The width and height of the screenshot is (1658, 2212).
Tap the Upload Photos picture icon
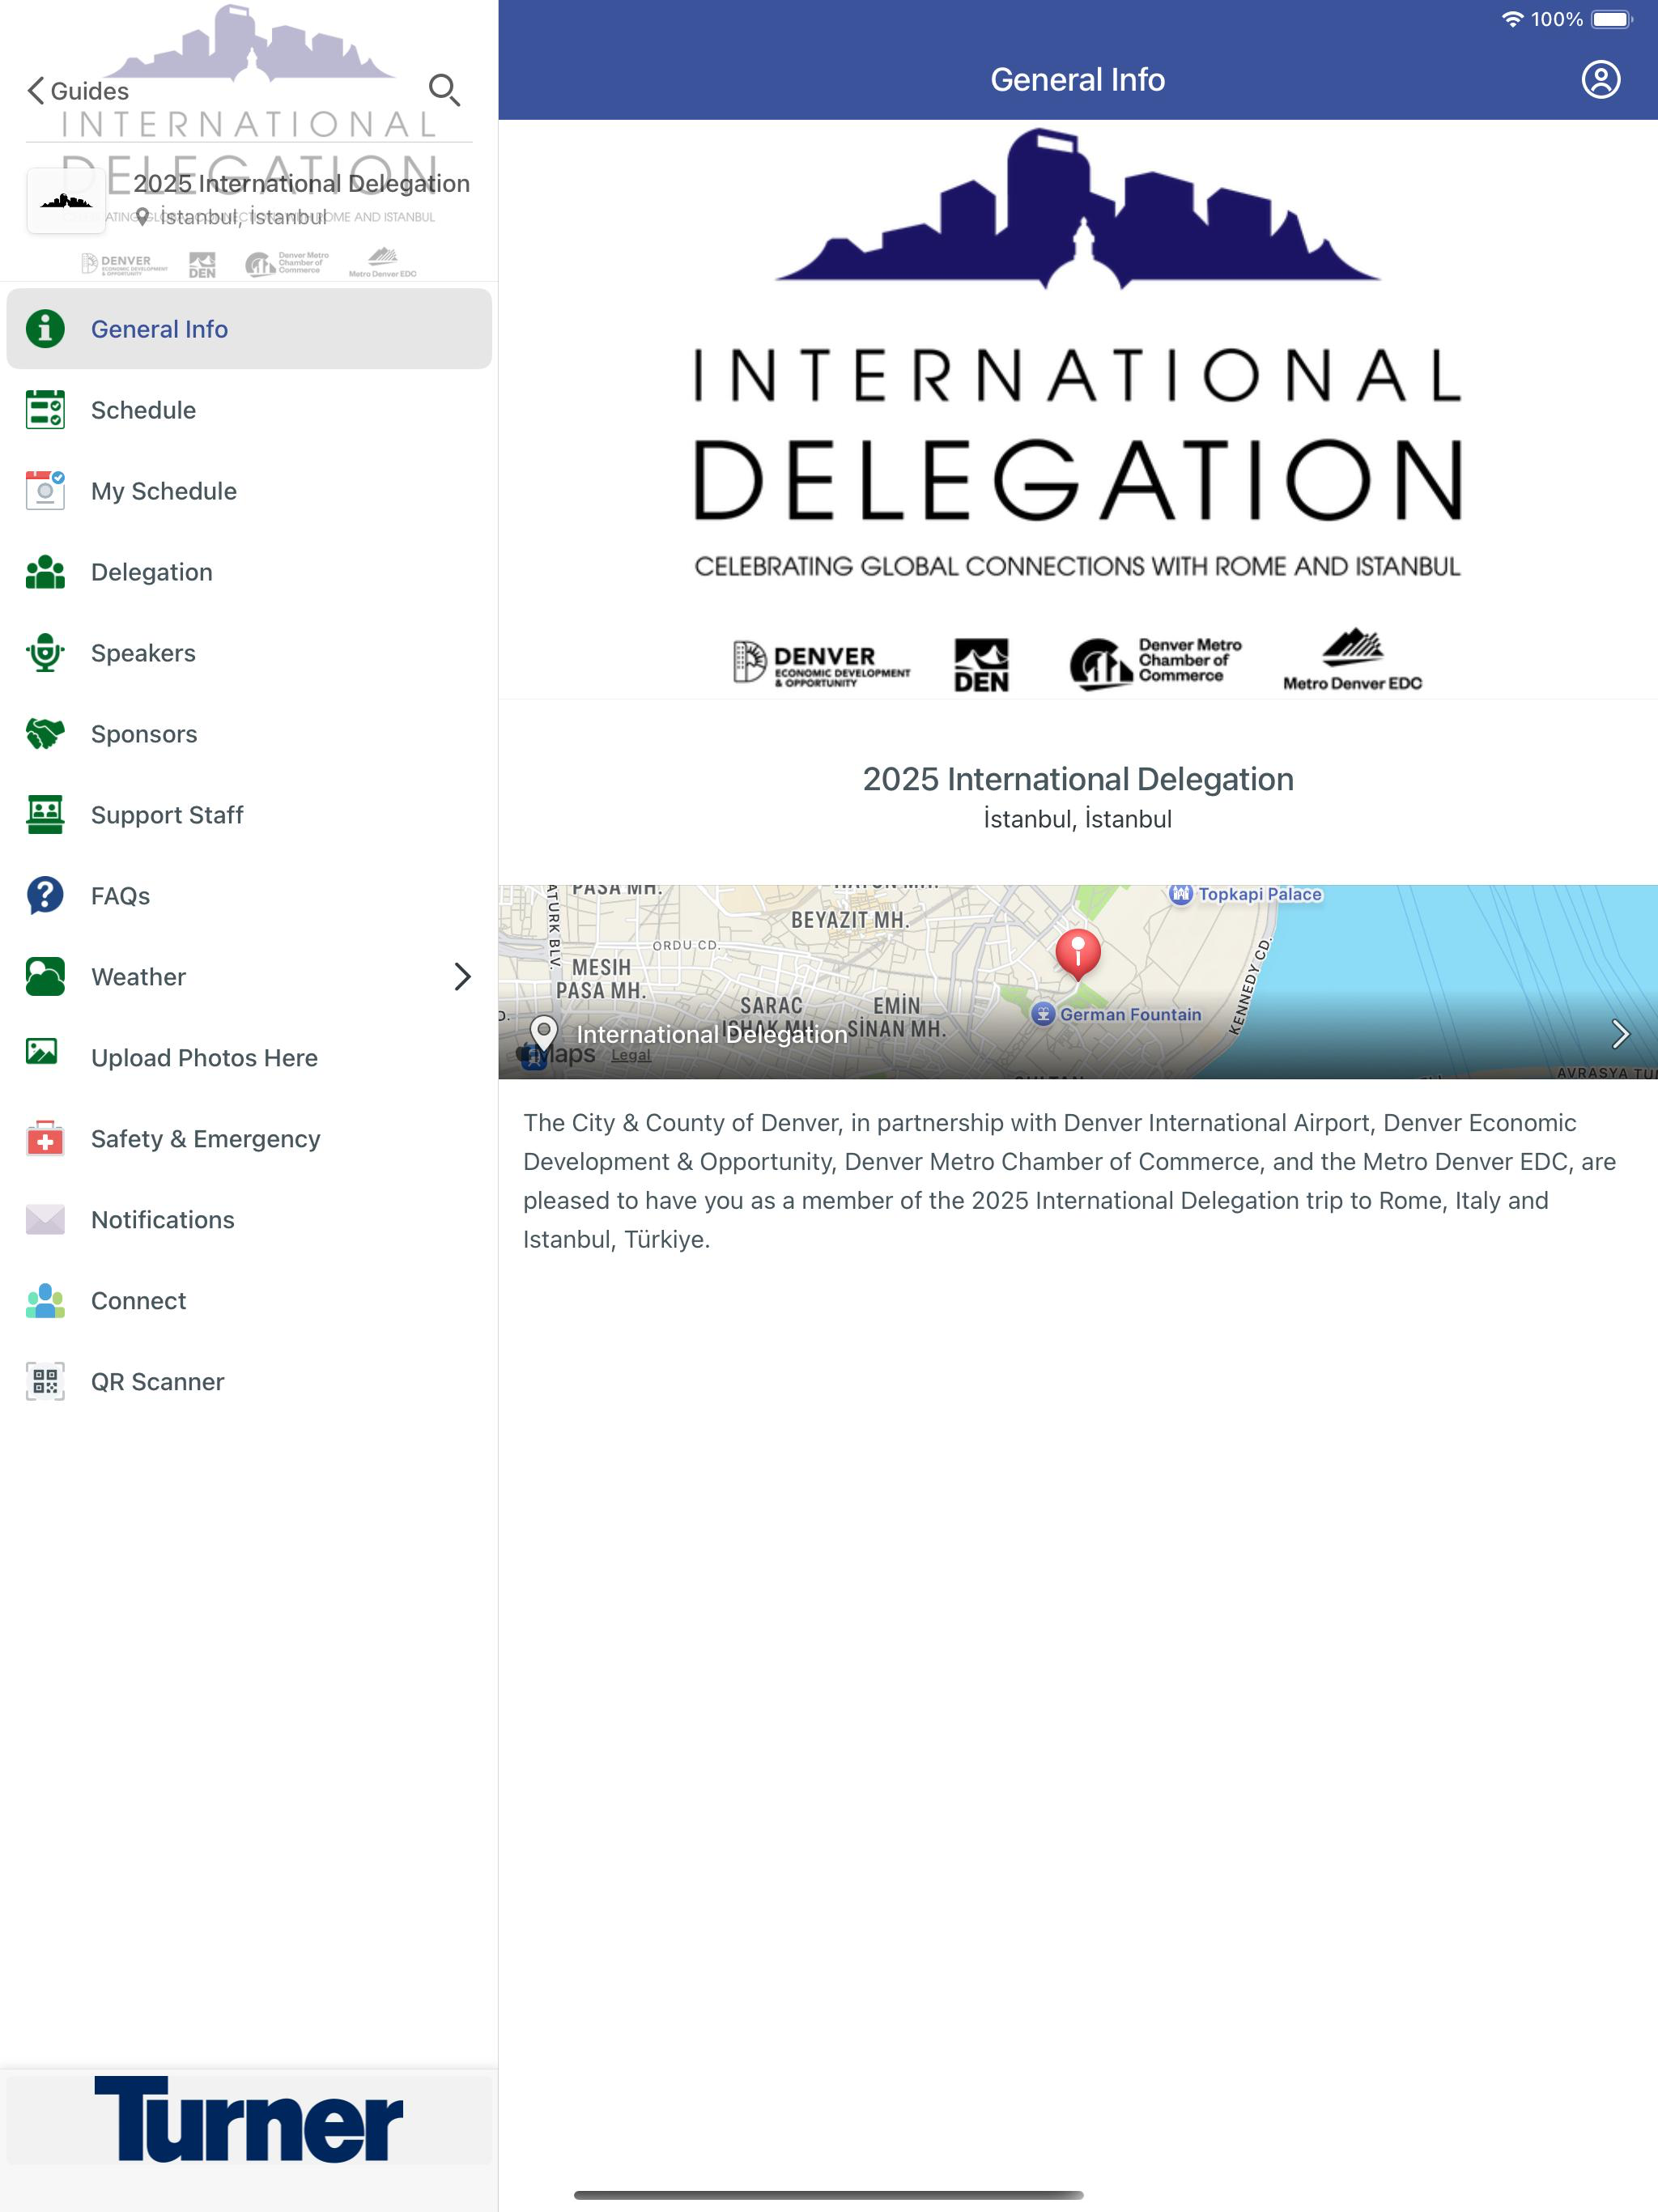42,1052
